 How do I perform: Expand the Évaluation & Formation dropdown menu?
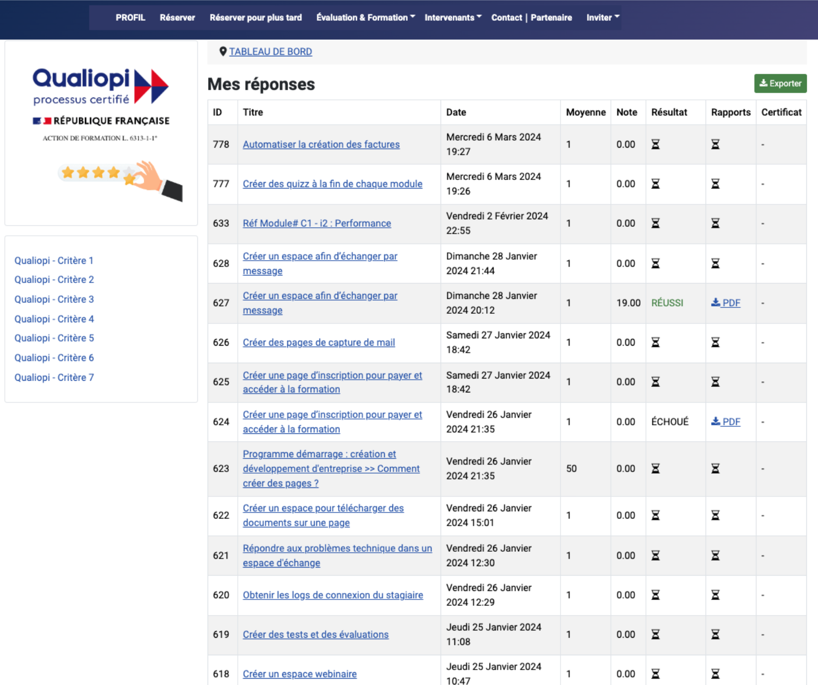(x=365, y=18)
